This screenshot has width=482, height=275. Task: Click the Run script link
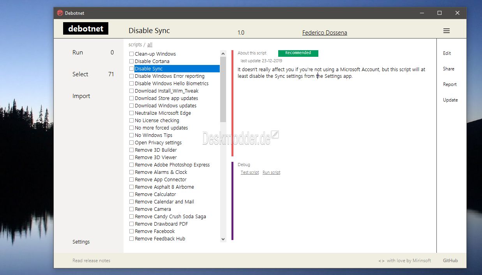coord(271,172)
